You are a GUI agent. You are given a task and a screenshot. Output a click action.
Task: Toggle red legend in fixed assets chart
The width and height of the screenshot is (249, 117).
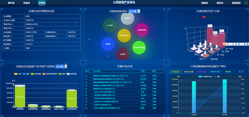pyautogui.click(x=204, y=17)
